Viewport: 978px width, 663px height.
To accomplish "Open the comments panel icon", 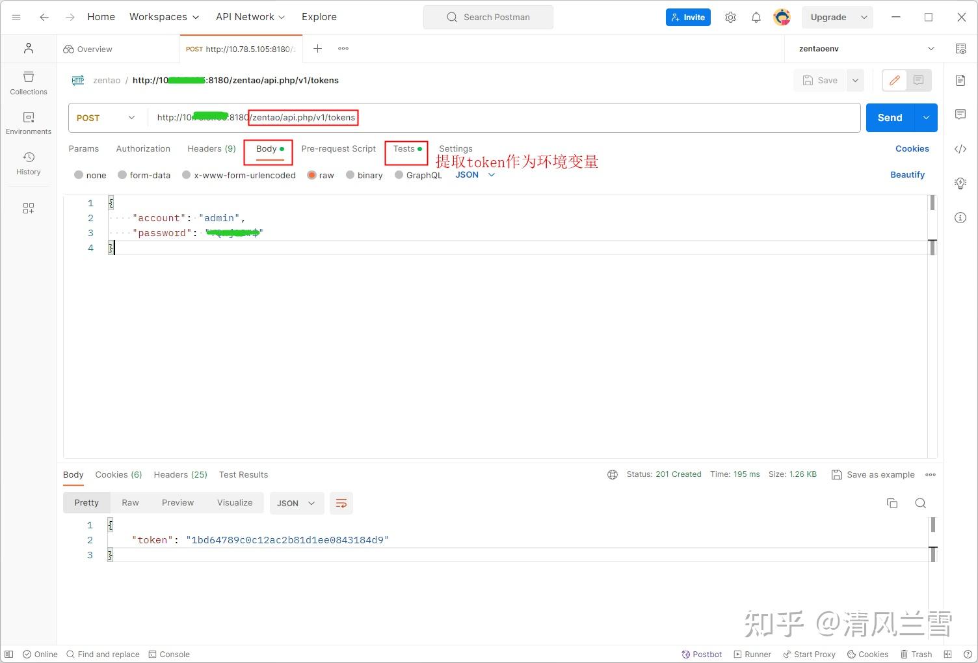I will (960, 115).
